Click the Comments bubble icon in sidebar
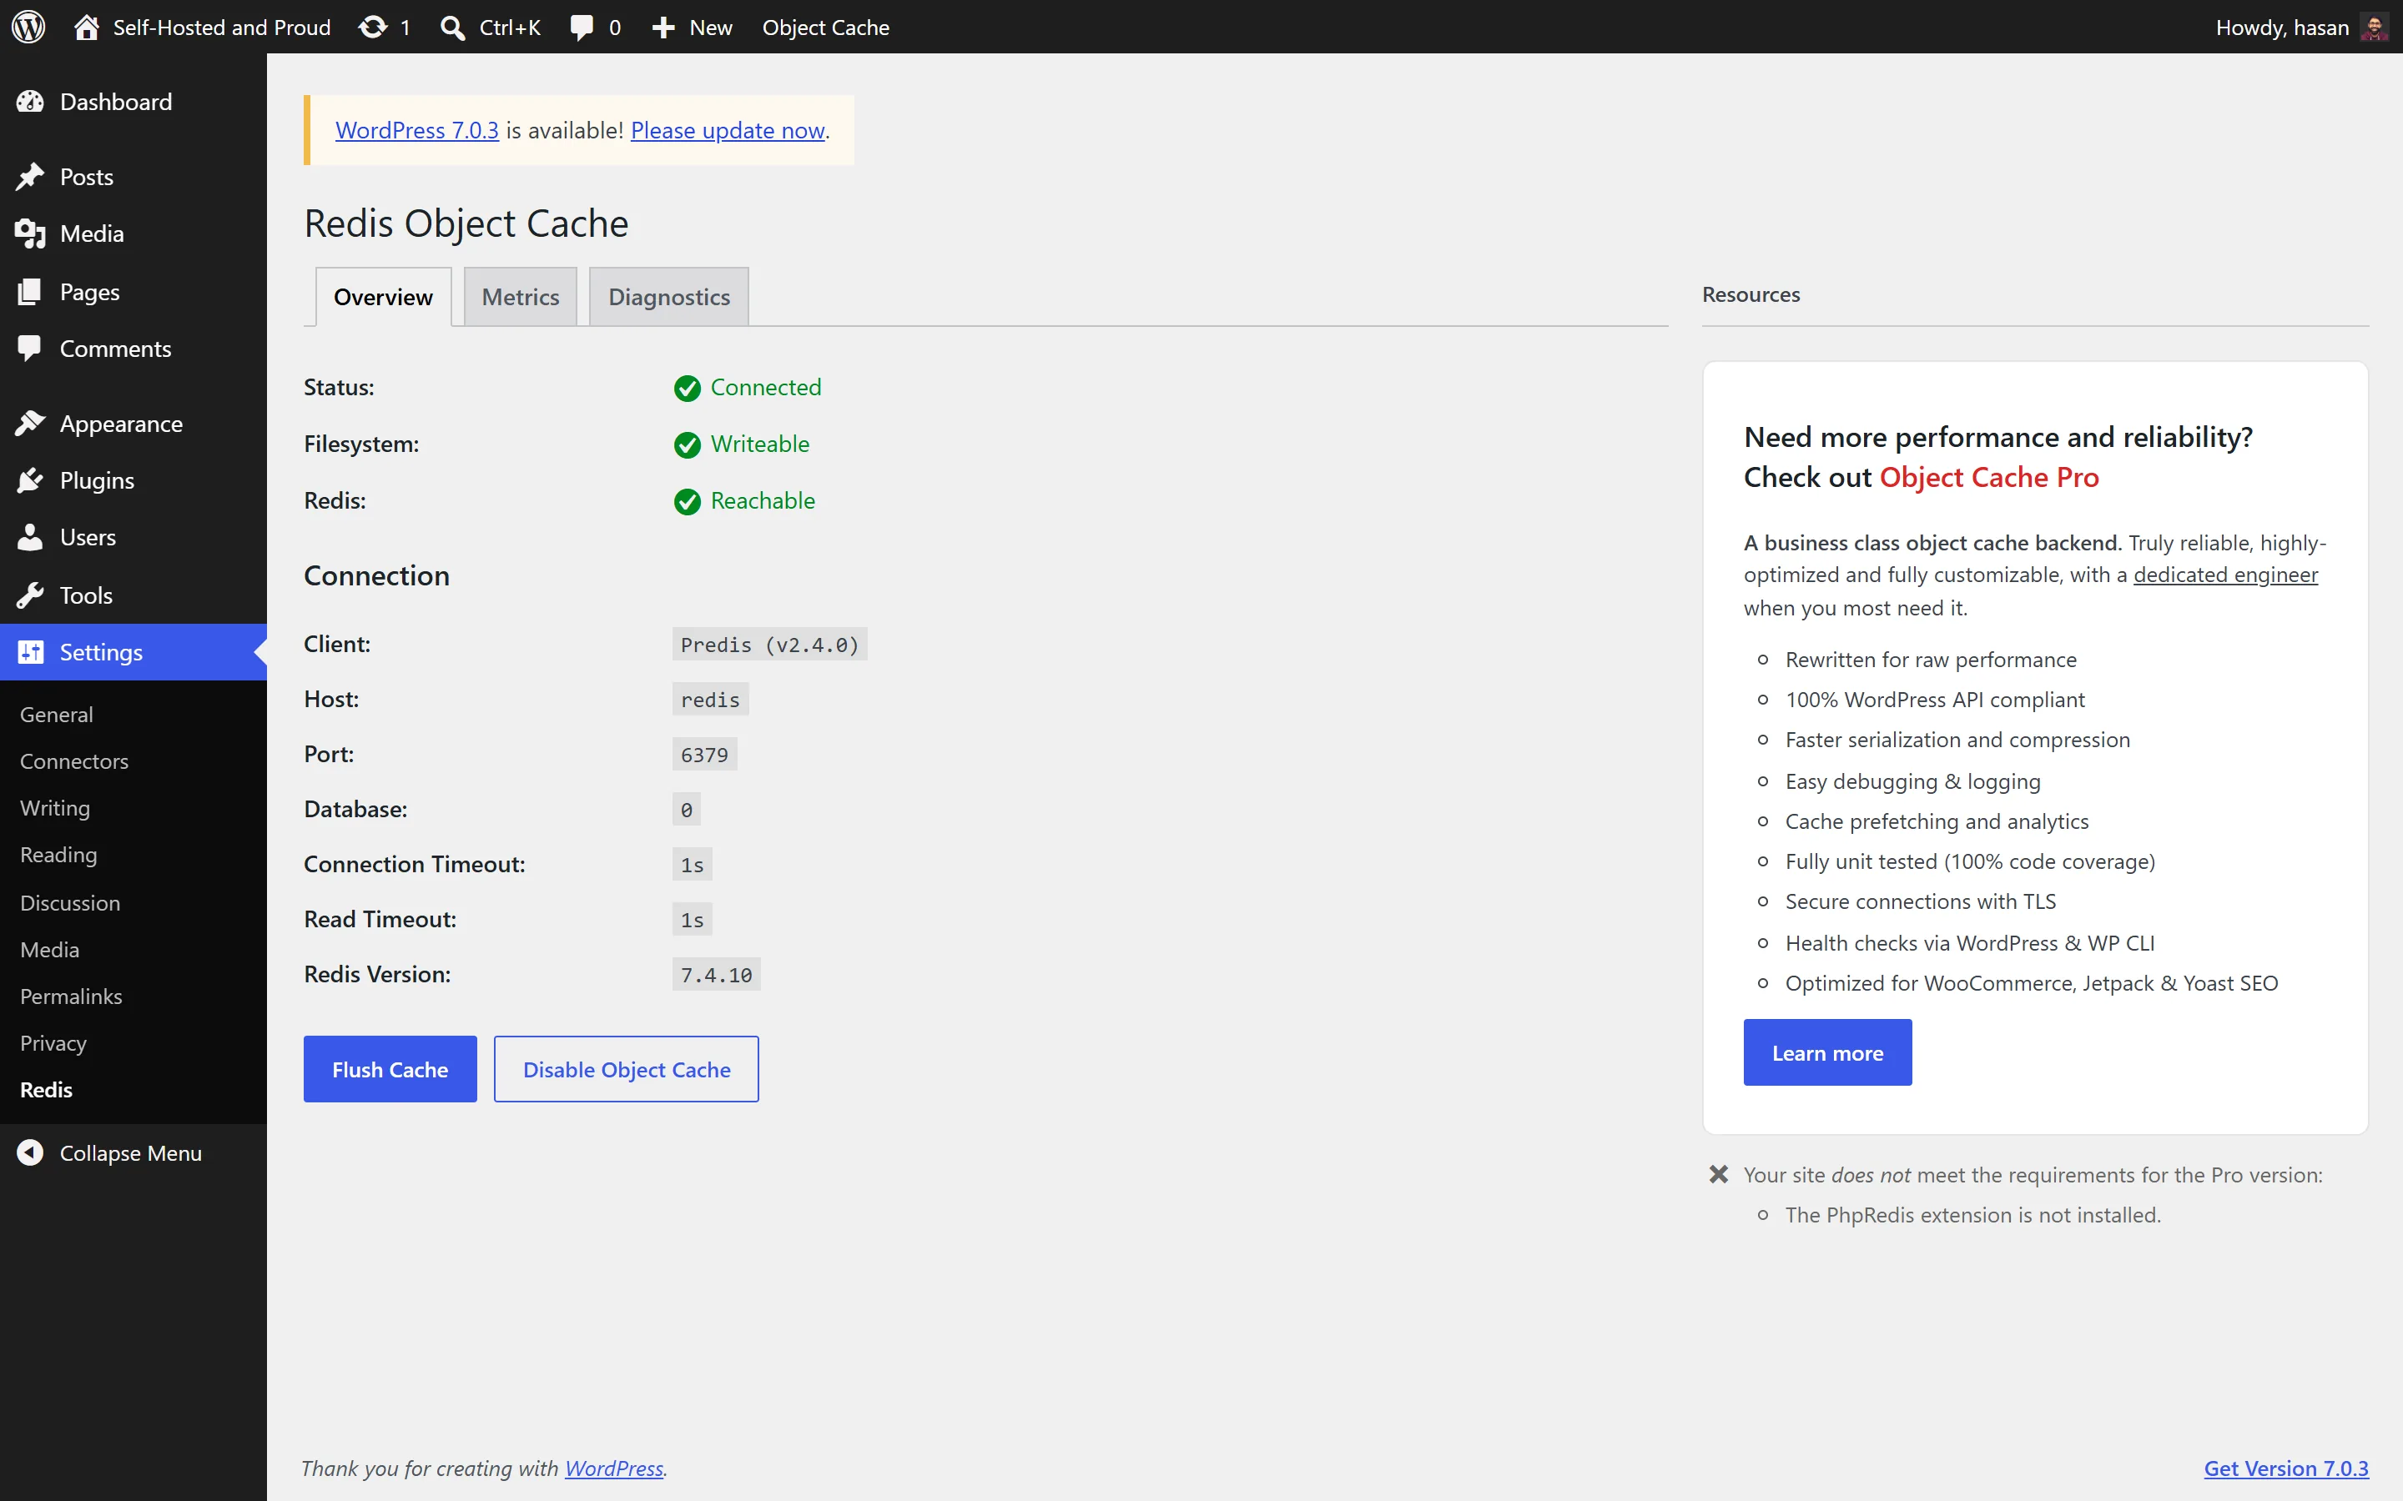The width and height of the screenshot is (2403, 1501). click(x=30, y=349)
